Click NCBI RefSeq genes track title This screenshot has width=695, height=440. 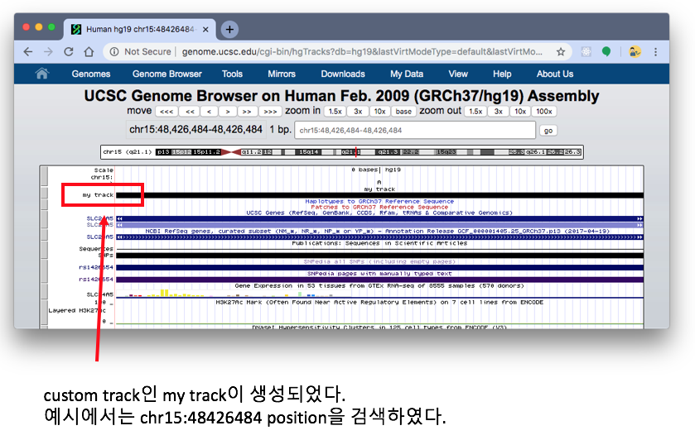coord(378,231)
